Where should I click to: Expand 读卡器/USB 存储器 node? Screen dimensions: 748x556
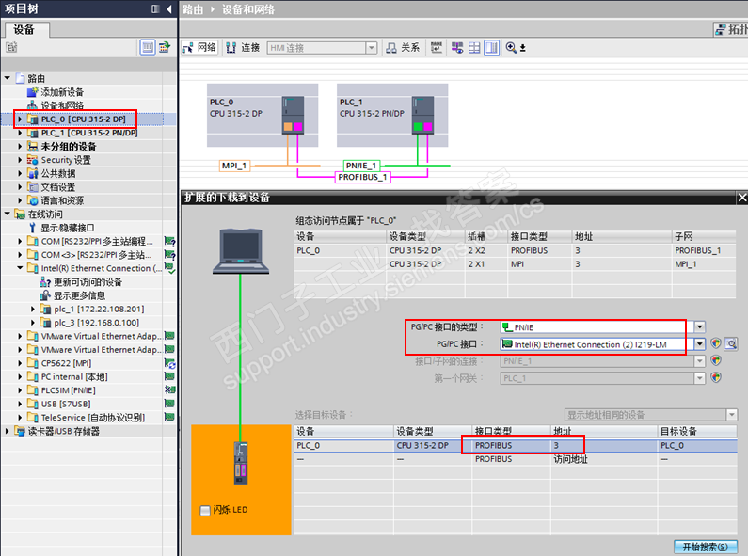pyautogui.click(x=8, y=431)
